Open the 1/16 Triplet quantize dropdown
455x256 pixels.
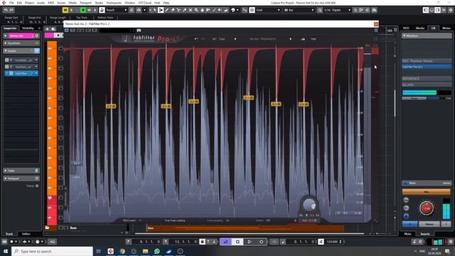click(x=337, y=10)
